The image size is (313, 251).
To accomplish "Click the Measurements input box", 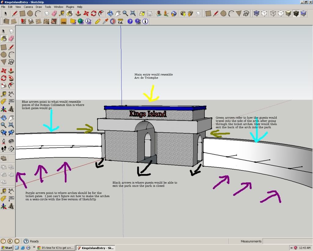I will (287, 241).
